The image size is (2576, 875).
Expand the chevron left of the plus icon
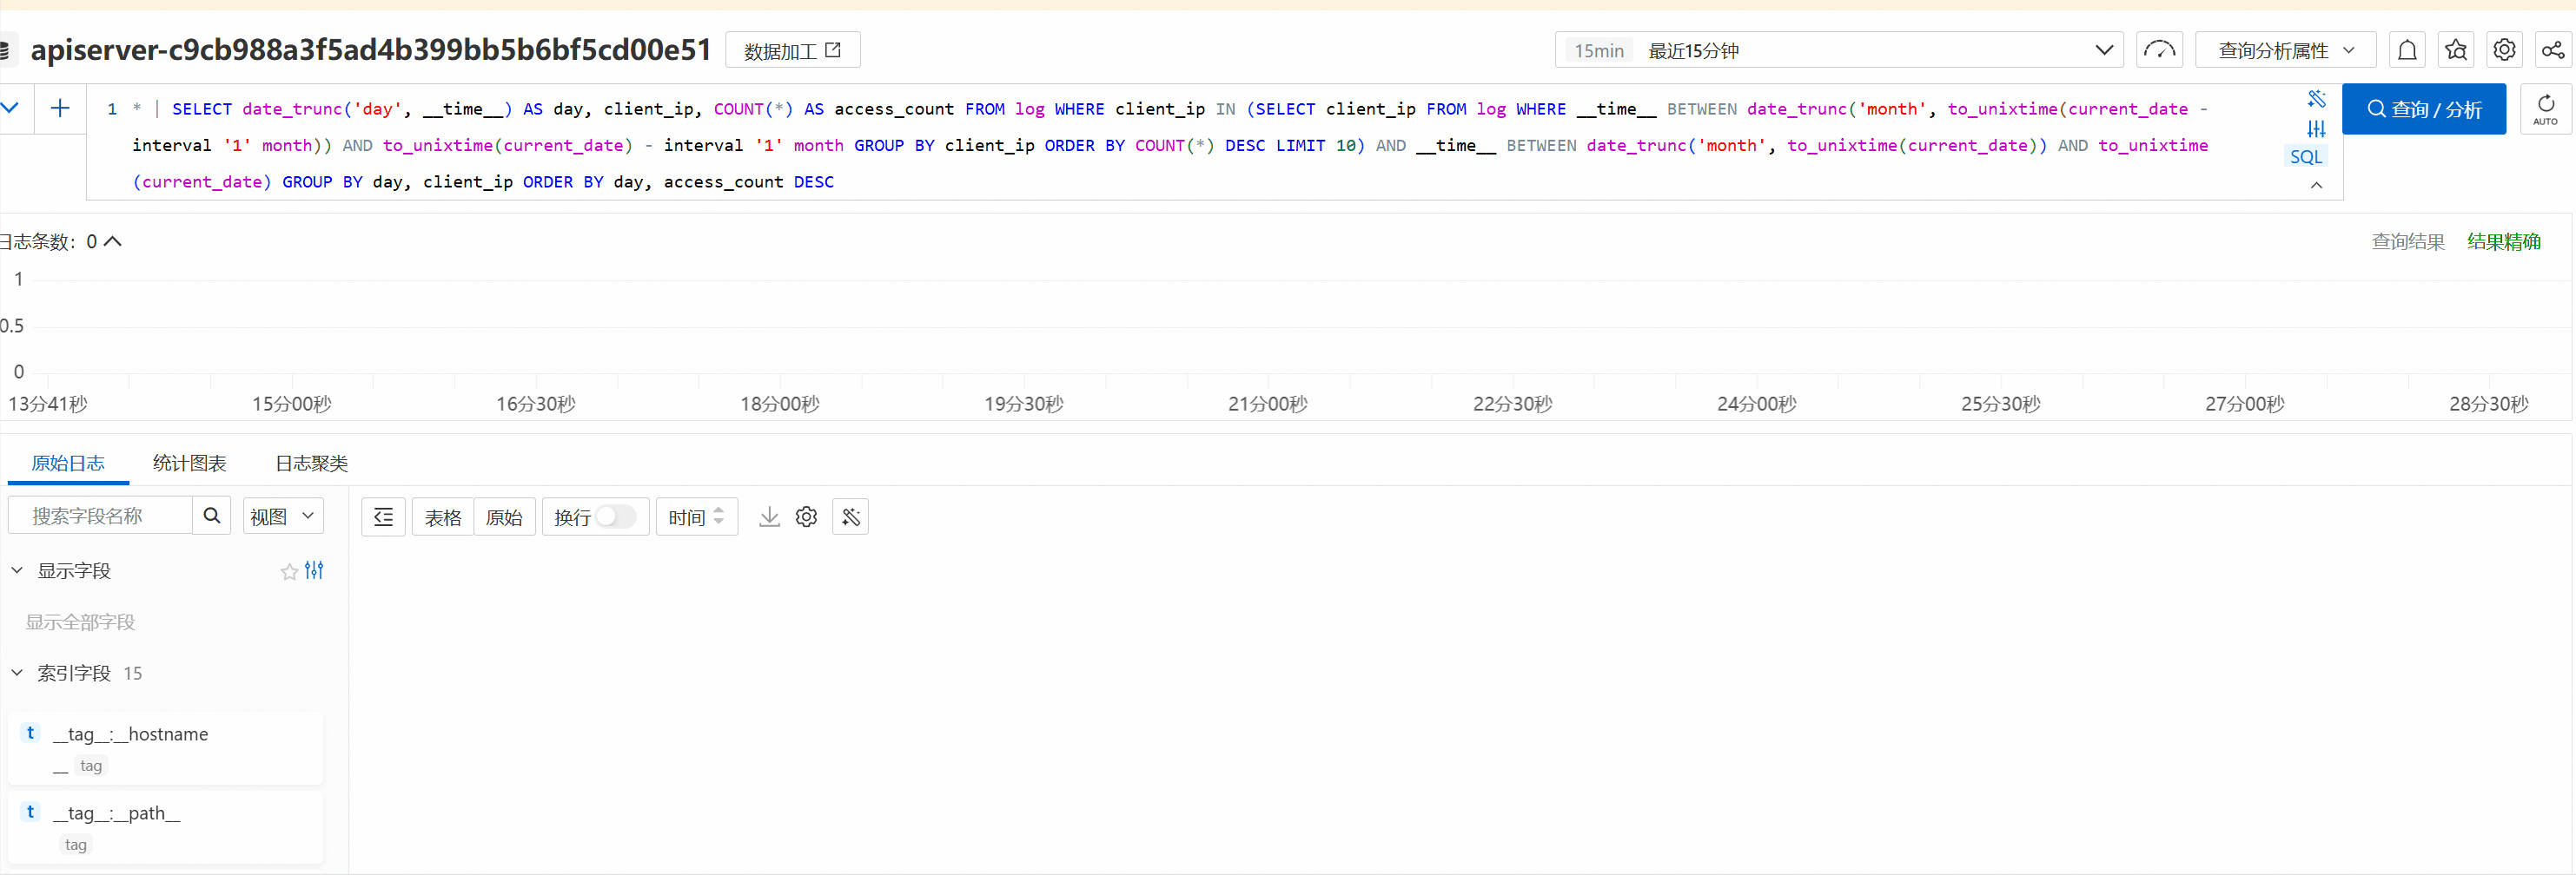[x=11, y=108]
